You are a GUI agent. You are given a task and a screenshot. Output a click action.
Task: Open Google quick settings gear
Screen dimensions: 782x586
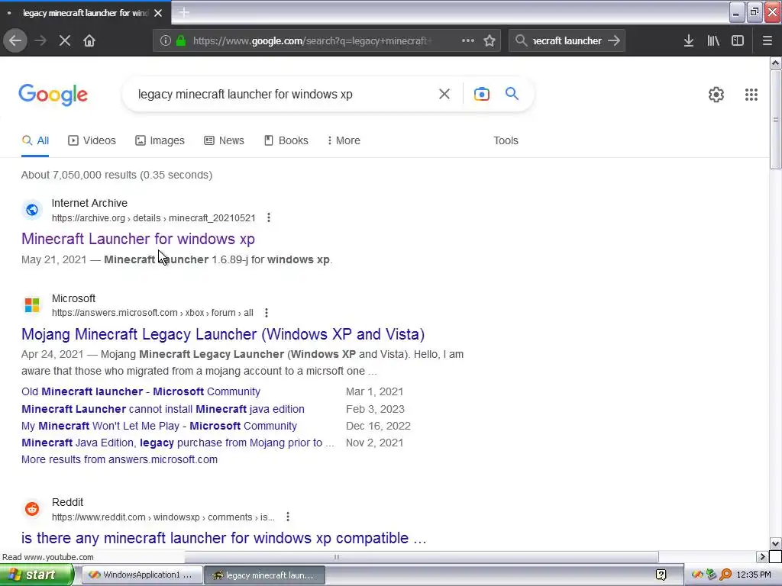[716, 95]
